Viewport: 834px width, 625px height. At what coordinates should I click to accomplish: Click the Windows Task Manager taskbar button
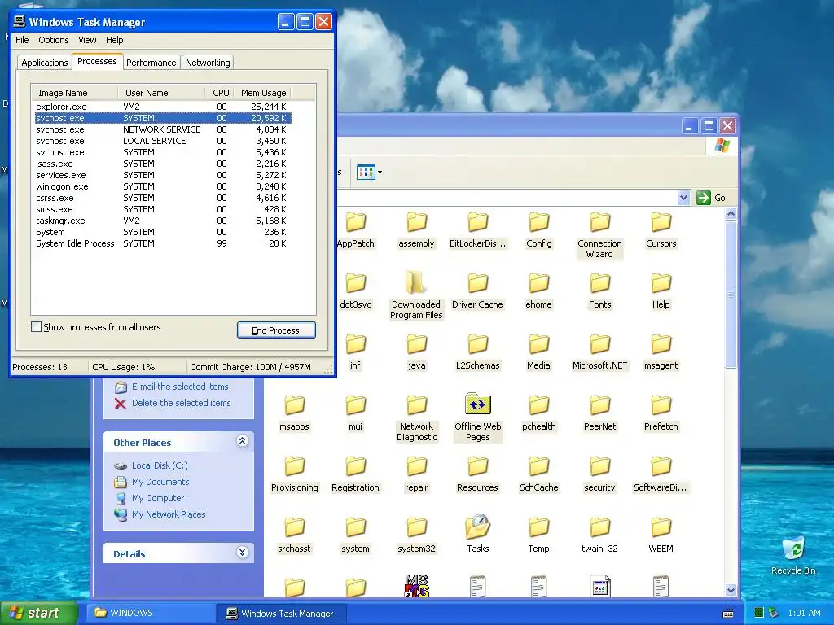[282, 614]
